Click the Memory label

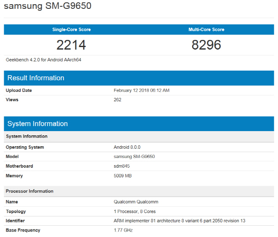14,176
